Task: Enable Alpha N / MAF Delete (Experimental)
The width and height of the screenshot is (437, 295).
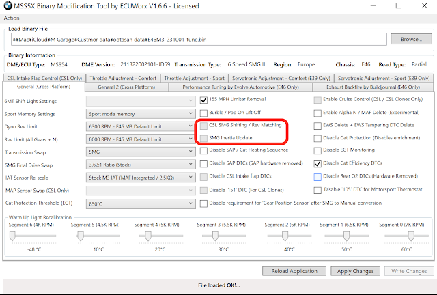Action: 318,113
